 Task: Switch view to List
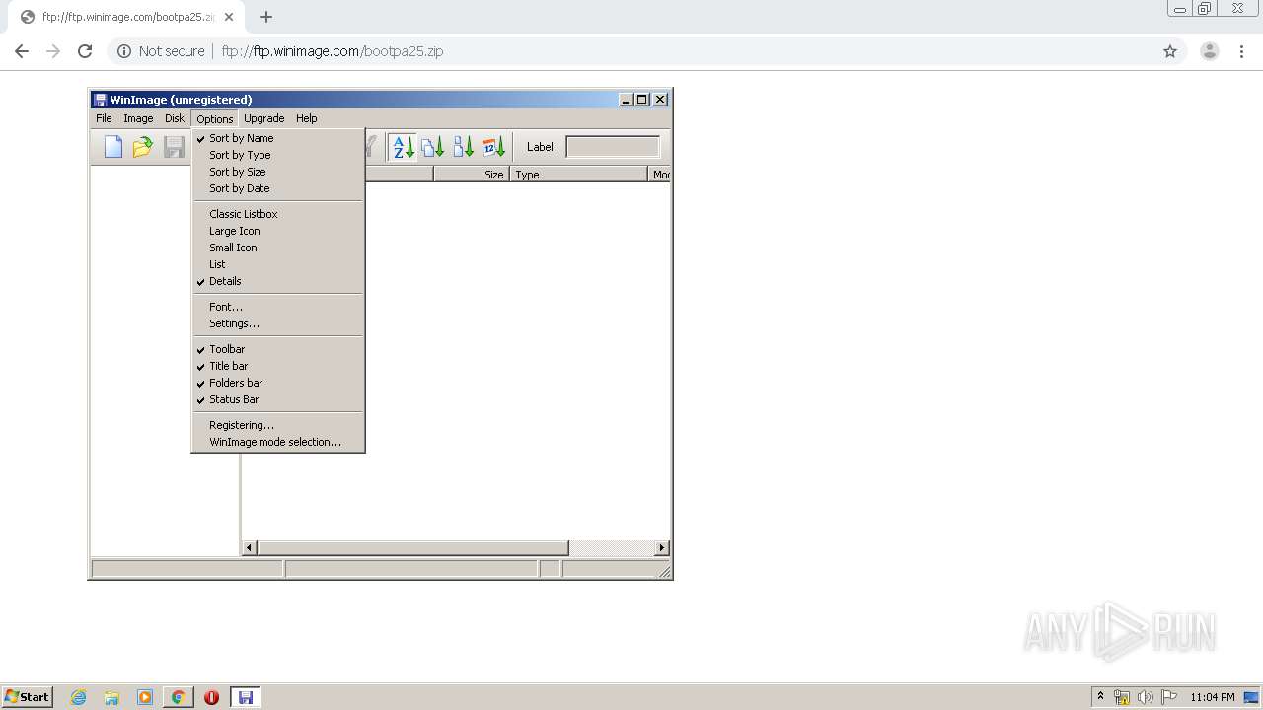pyautogui.click(x=278, y=264)
